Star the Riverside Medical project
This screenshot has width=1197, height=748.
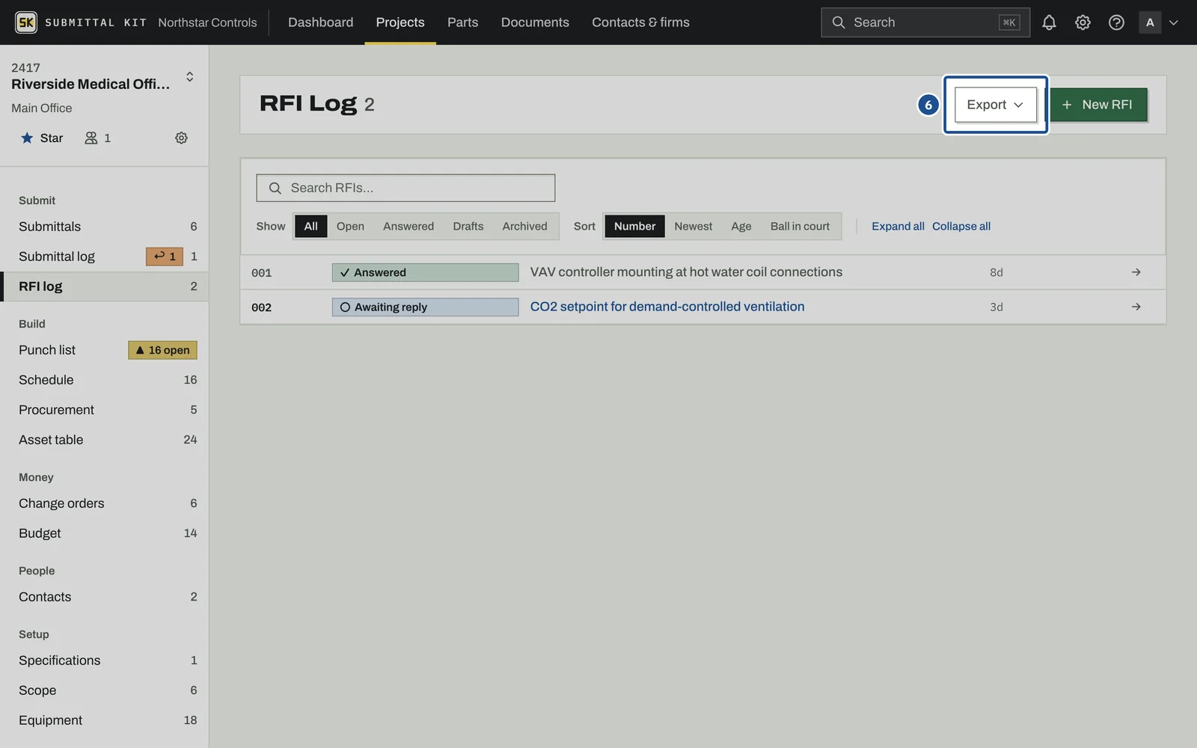click(x=42, y=138)
